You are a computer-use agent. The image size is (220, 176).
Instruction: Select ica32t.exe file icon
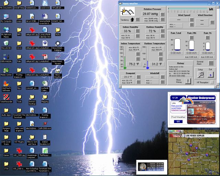click(x=45, y=4)
